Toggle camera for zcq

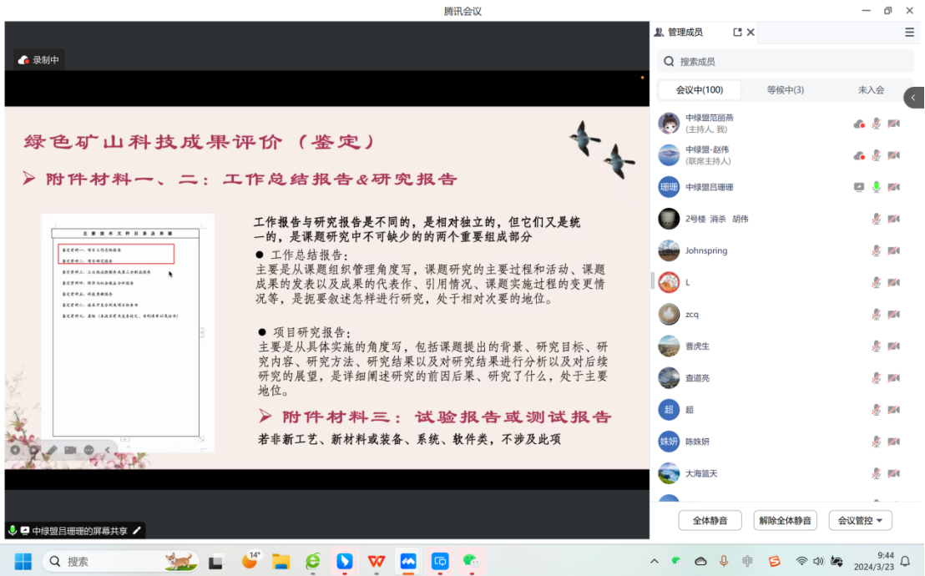pos(894,315)
